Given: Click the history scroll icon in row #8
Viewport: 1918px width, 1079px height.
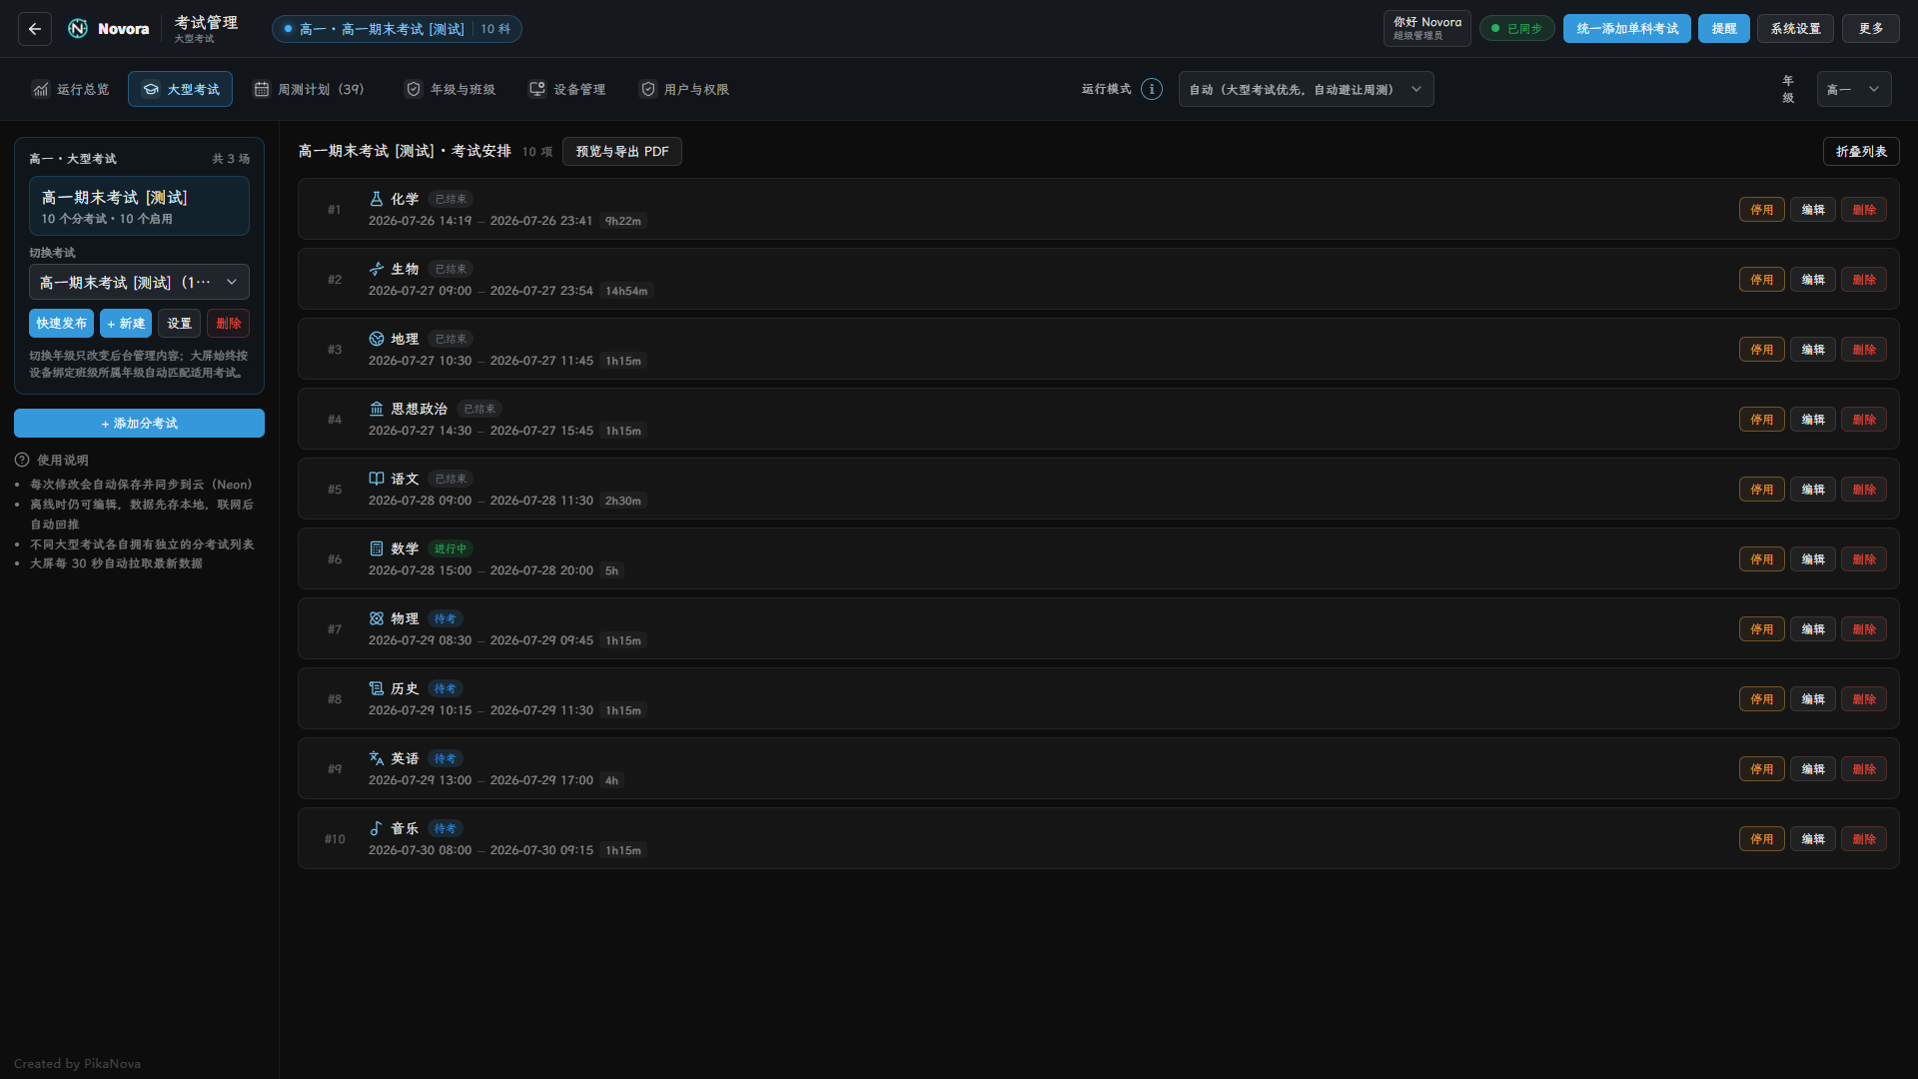Looking at the screenshot, I should coord(377,688).
